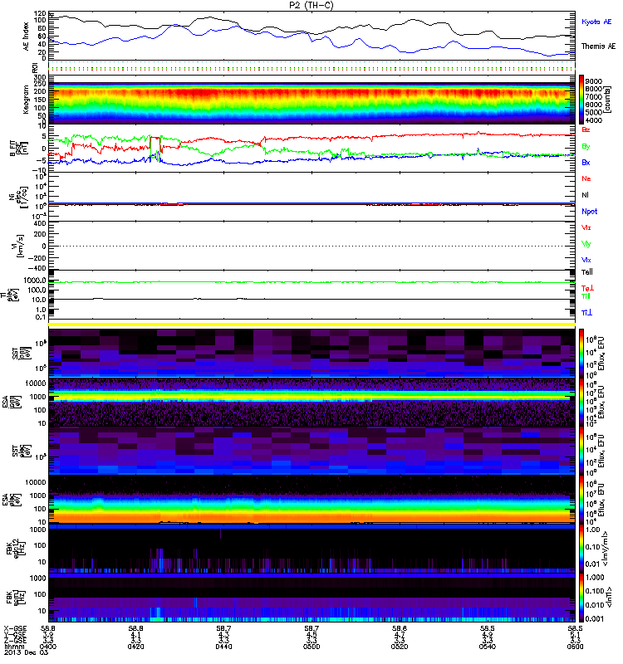Click the "2013 Dec 03" date label
This screenshot has height=664, width=623.
(x=26, y=652)
